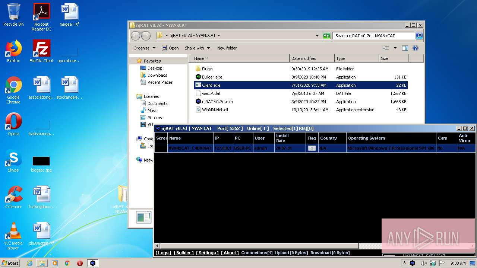Image resolution: width=477 pixels, height=268 pixels.
Task: Select the NYANxCAT_C4BA3647 client row
Action: pyautogui.click(x=315, y=148)
